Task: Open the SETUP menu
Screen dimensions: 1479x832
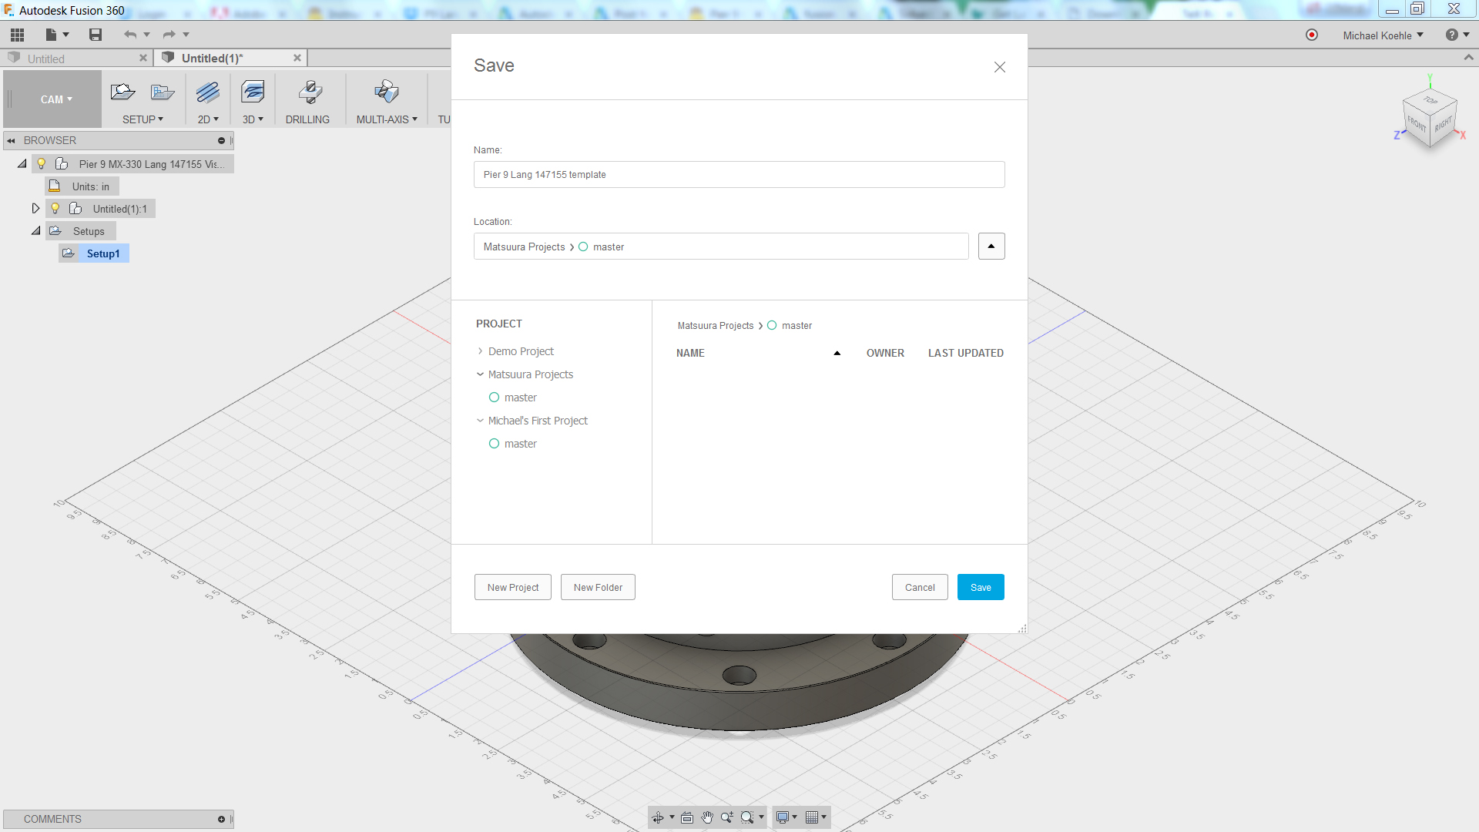Action: [143, 119]
